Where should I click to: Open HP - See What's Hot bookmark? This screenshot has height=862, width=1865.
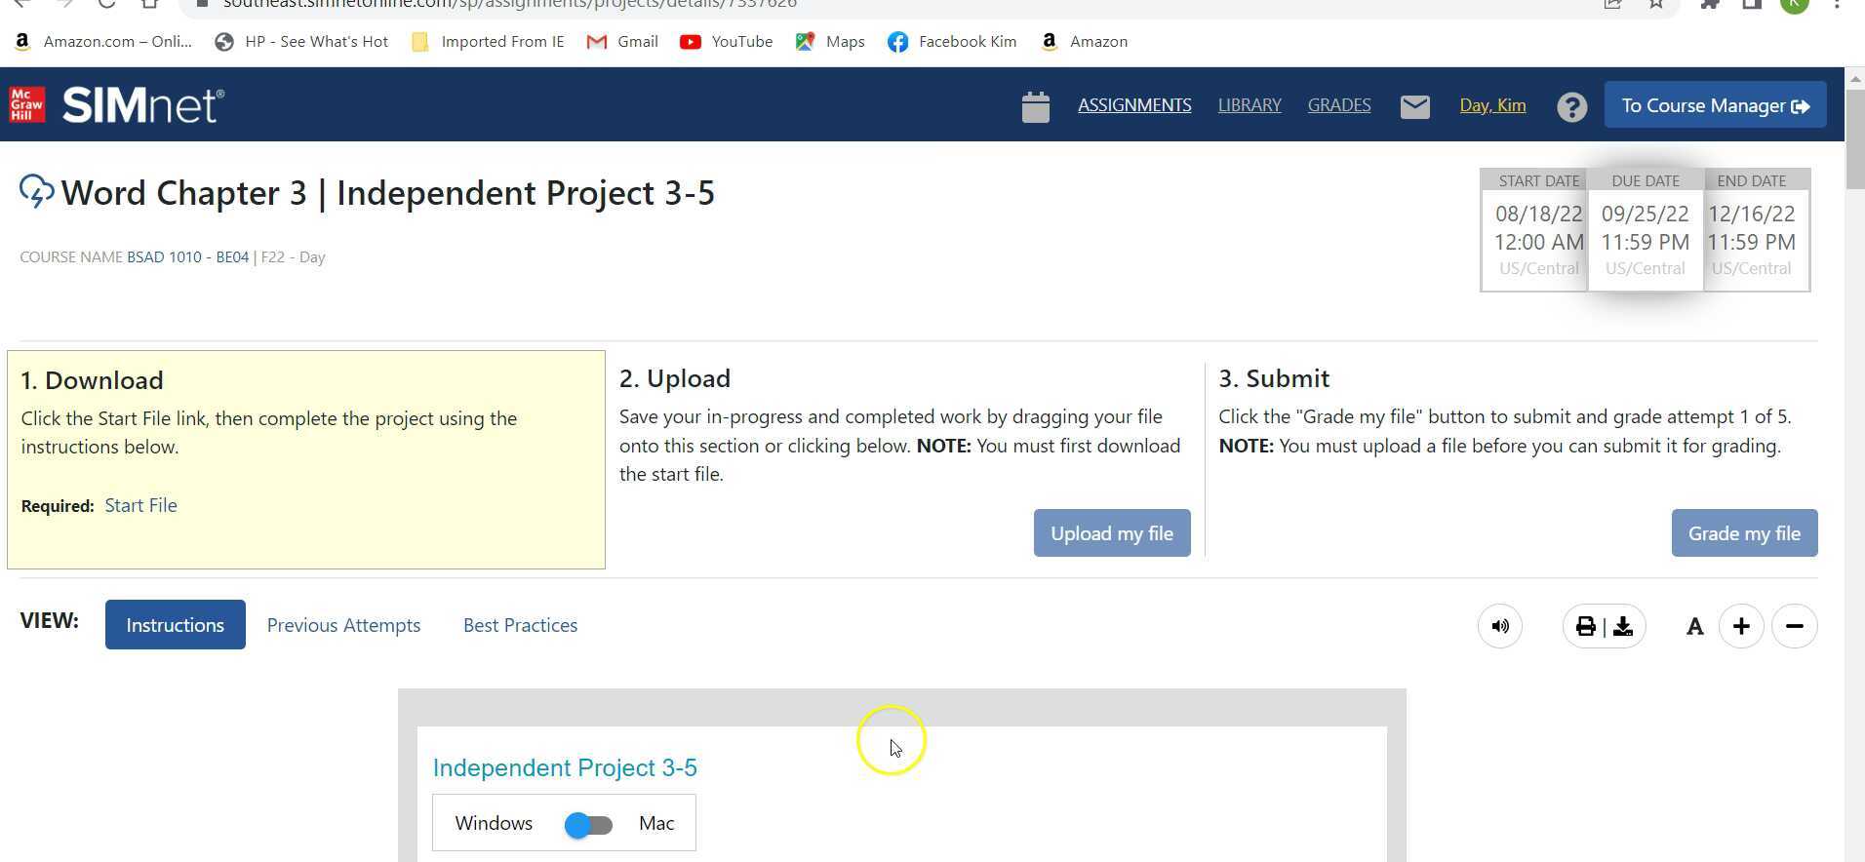tap(301, 42)
